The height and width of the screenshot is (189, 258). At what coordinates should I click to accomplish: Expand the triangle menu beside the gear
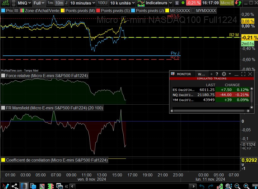pos(230,74)
